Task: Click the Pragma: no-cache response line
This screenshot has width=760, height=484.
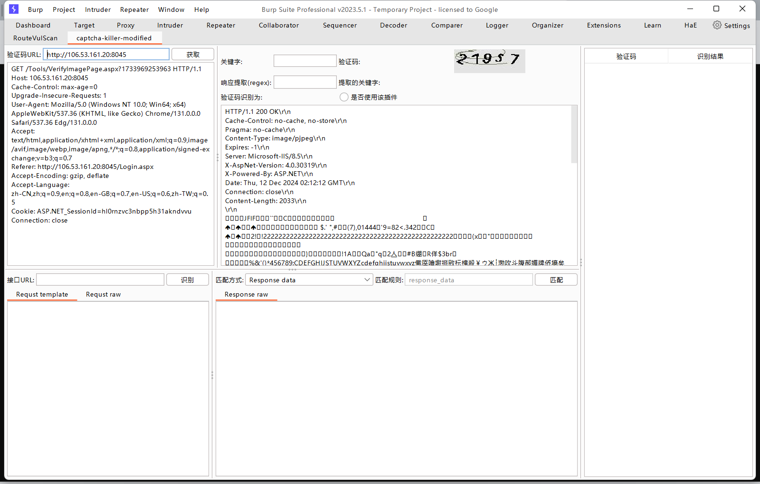Action: tap(260, 130)
